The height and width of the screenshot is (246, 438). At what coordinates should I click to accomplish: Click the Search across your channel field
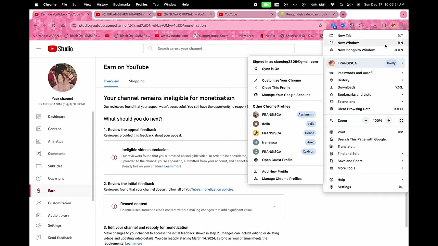coord(219,49)
